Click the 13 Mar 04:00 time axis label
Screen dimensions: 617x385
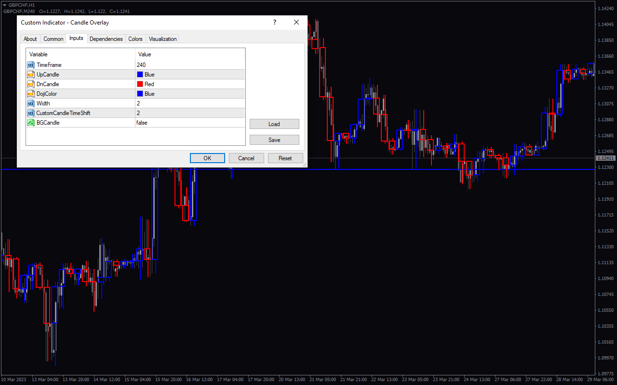(x=45, y=379)
